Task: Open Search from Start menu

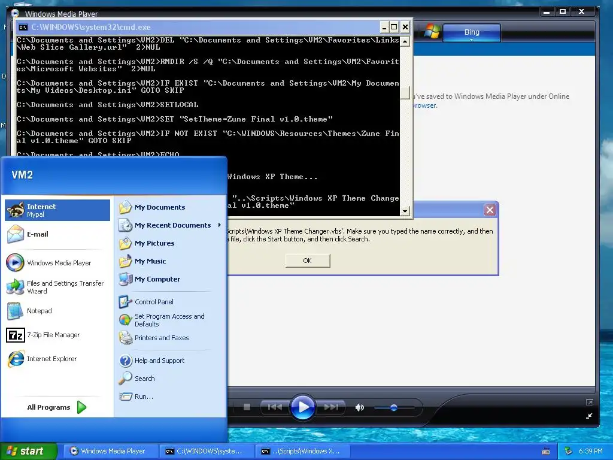Action: coord(171,379)
